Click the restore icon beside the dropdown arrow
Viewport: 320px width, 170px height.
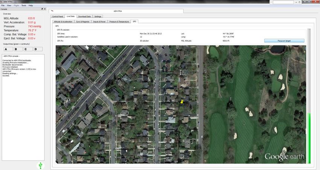300,2
